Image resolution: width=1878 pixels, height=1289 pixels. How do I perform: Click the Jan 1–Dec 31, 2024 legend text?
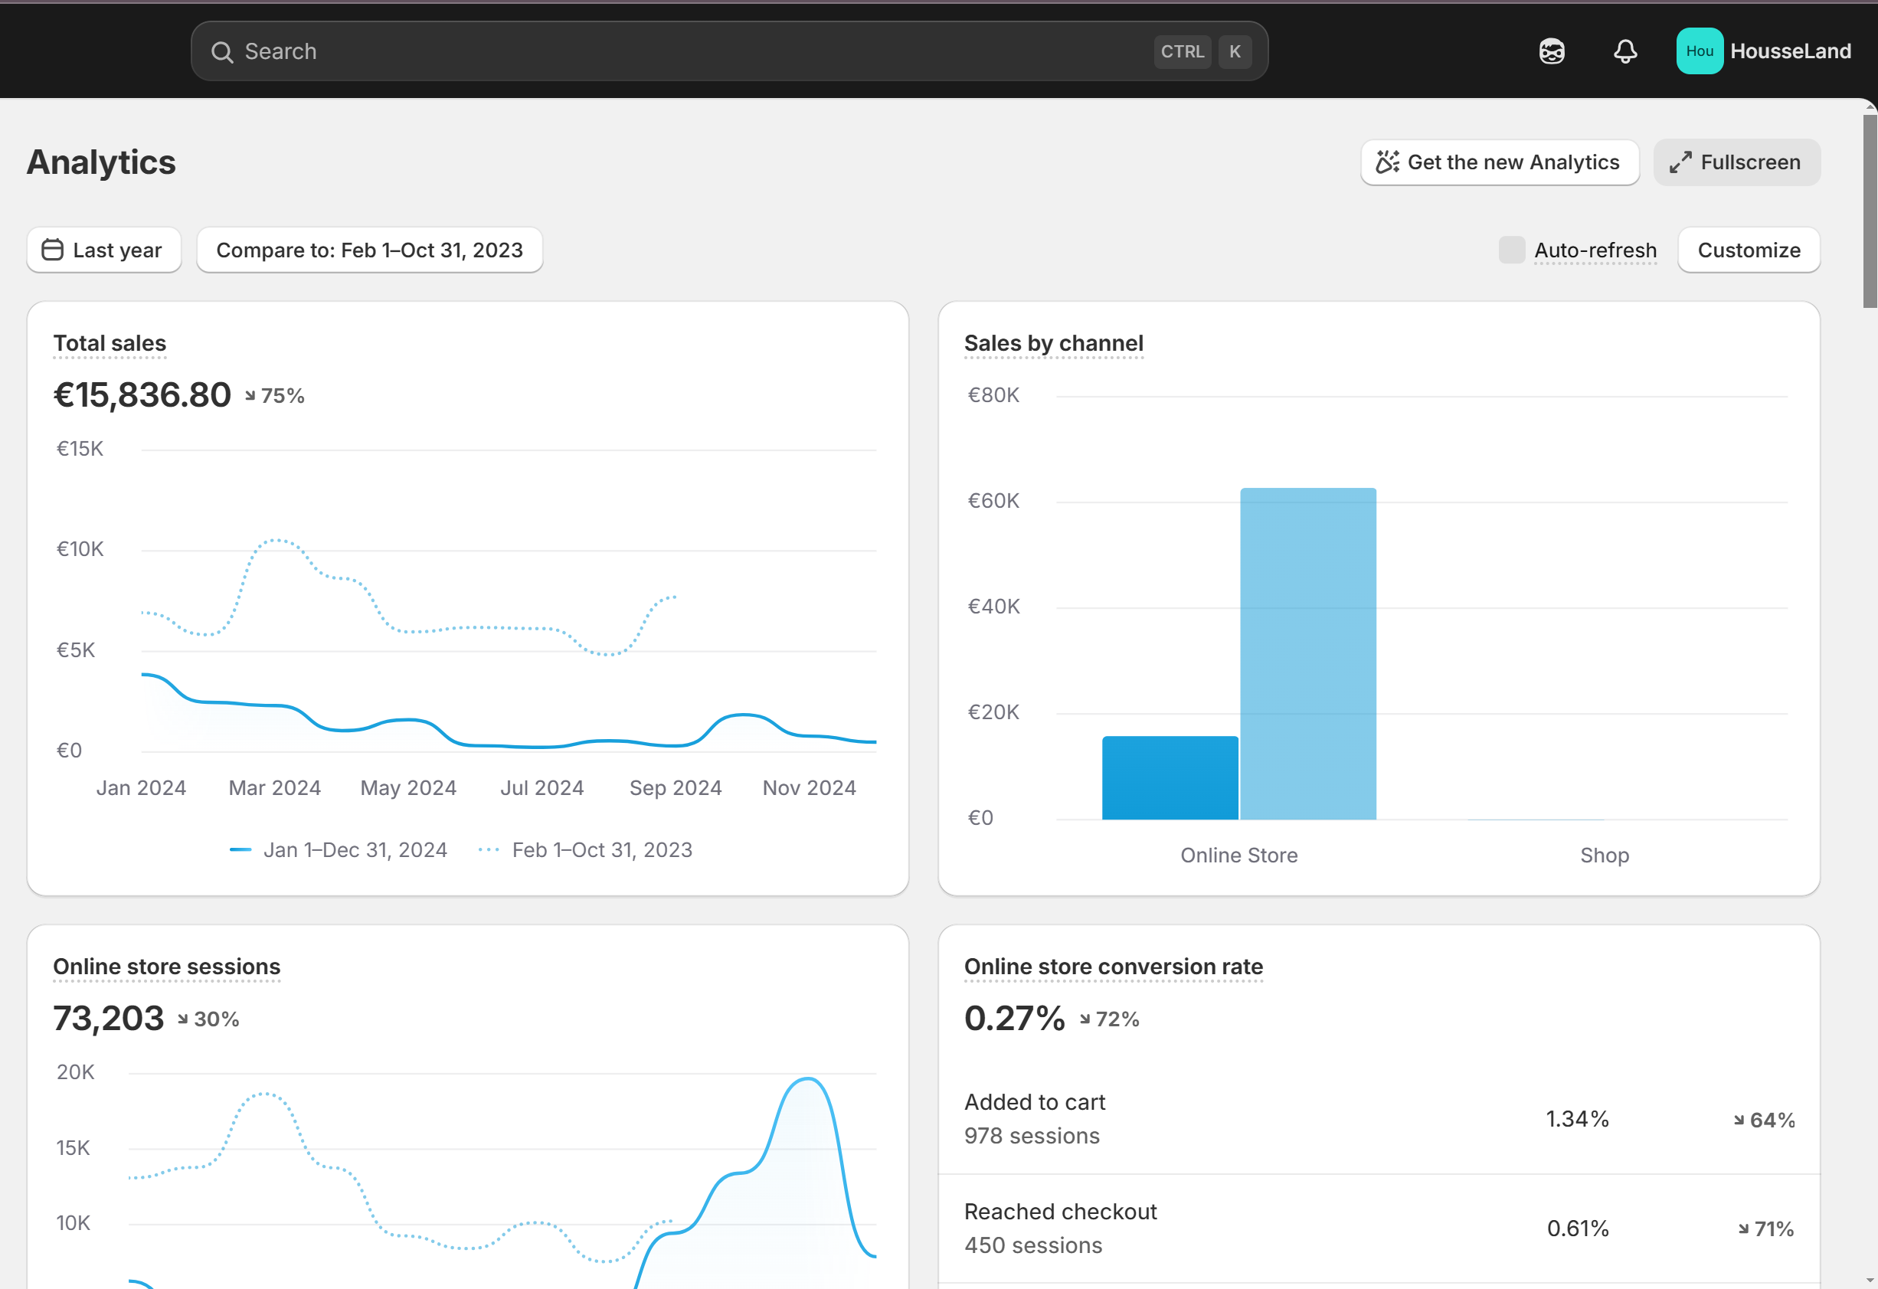pos(355,850)
